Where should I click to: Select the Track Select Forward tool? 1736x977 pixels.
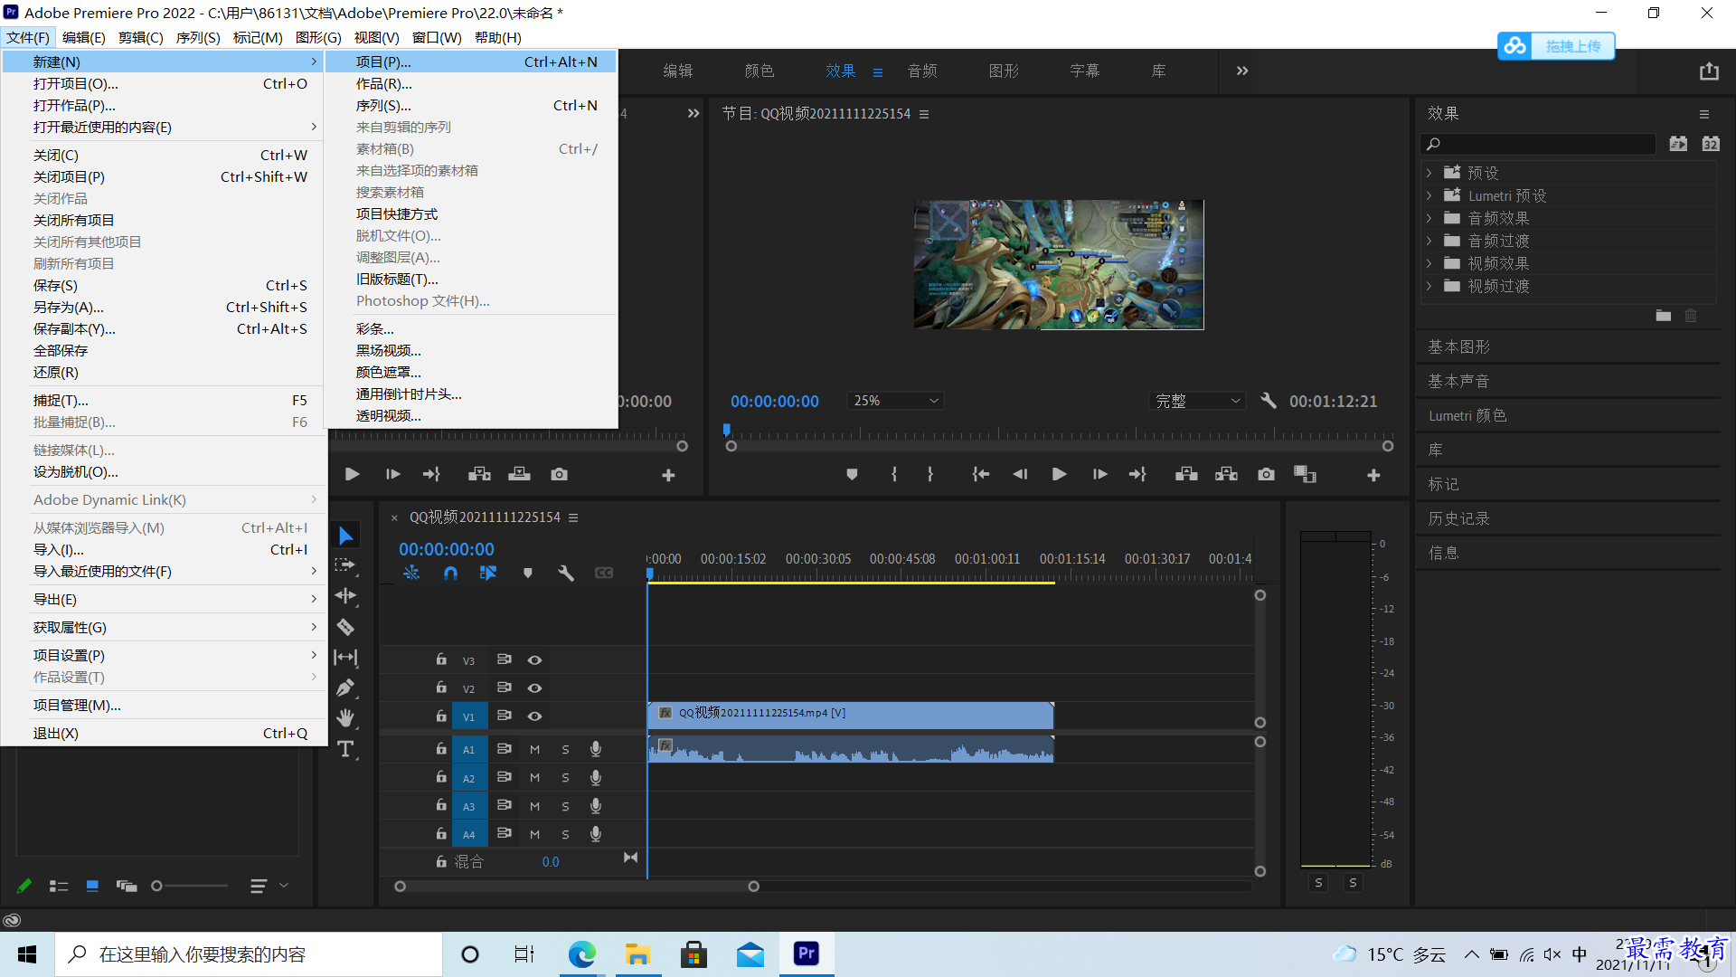click(345, 565)
